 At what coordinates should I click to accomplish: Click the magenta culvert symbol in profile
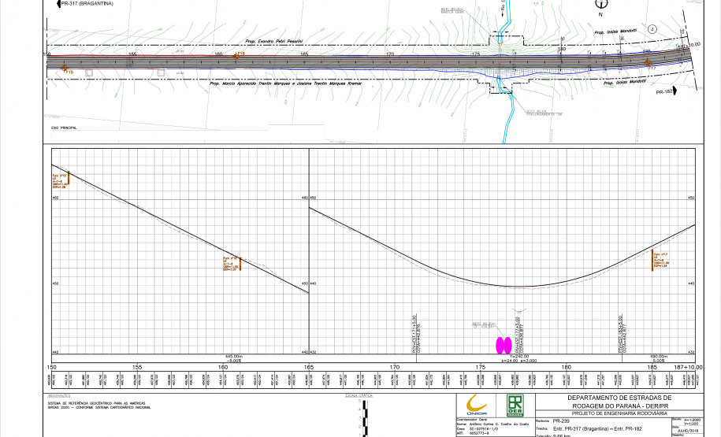pyautogui.click(x=502, y=344)
